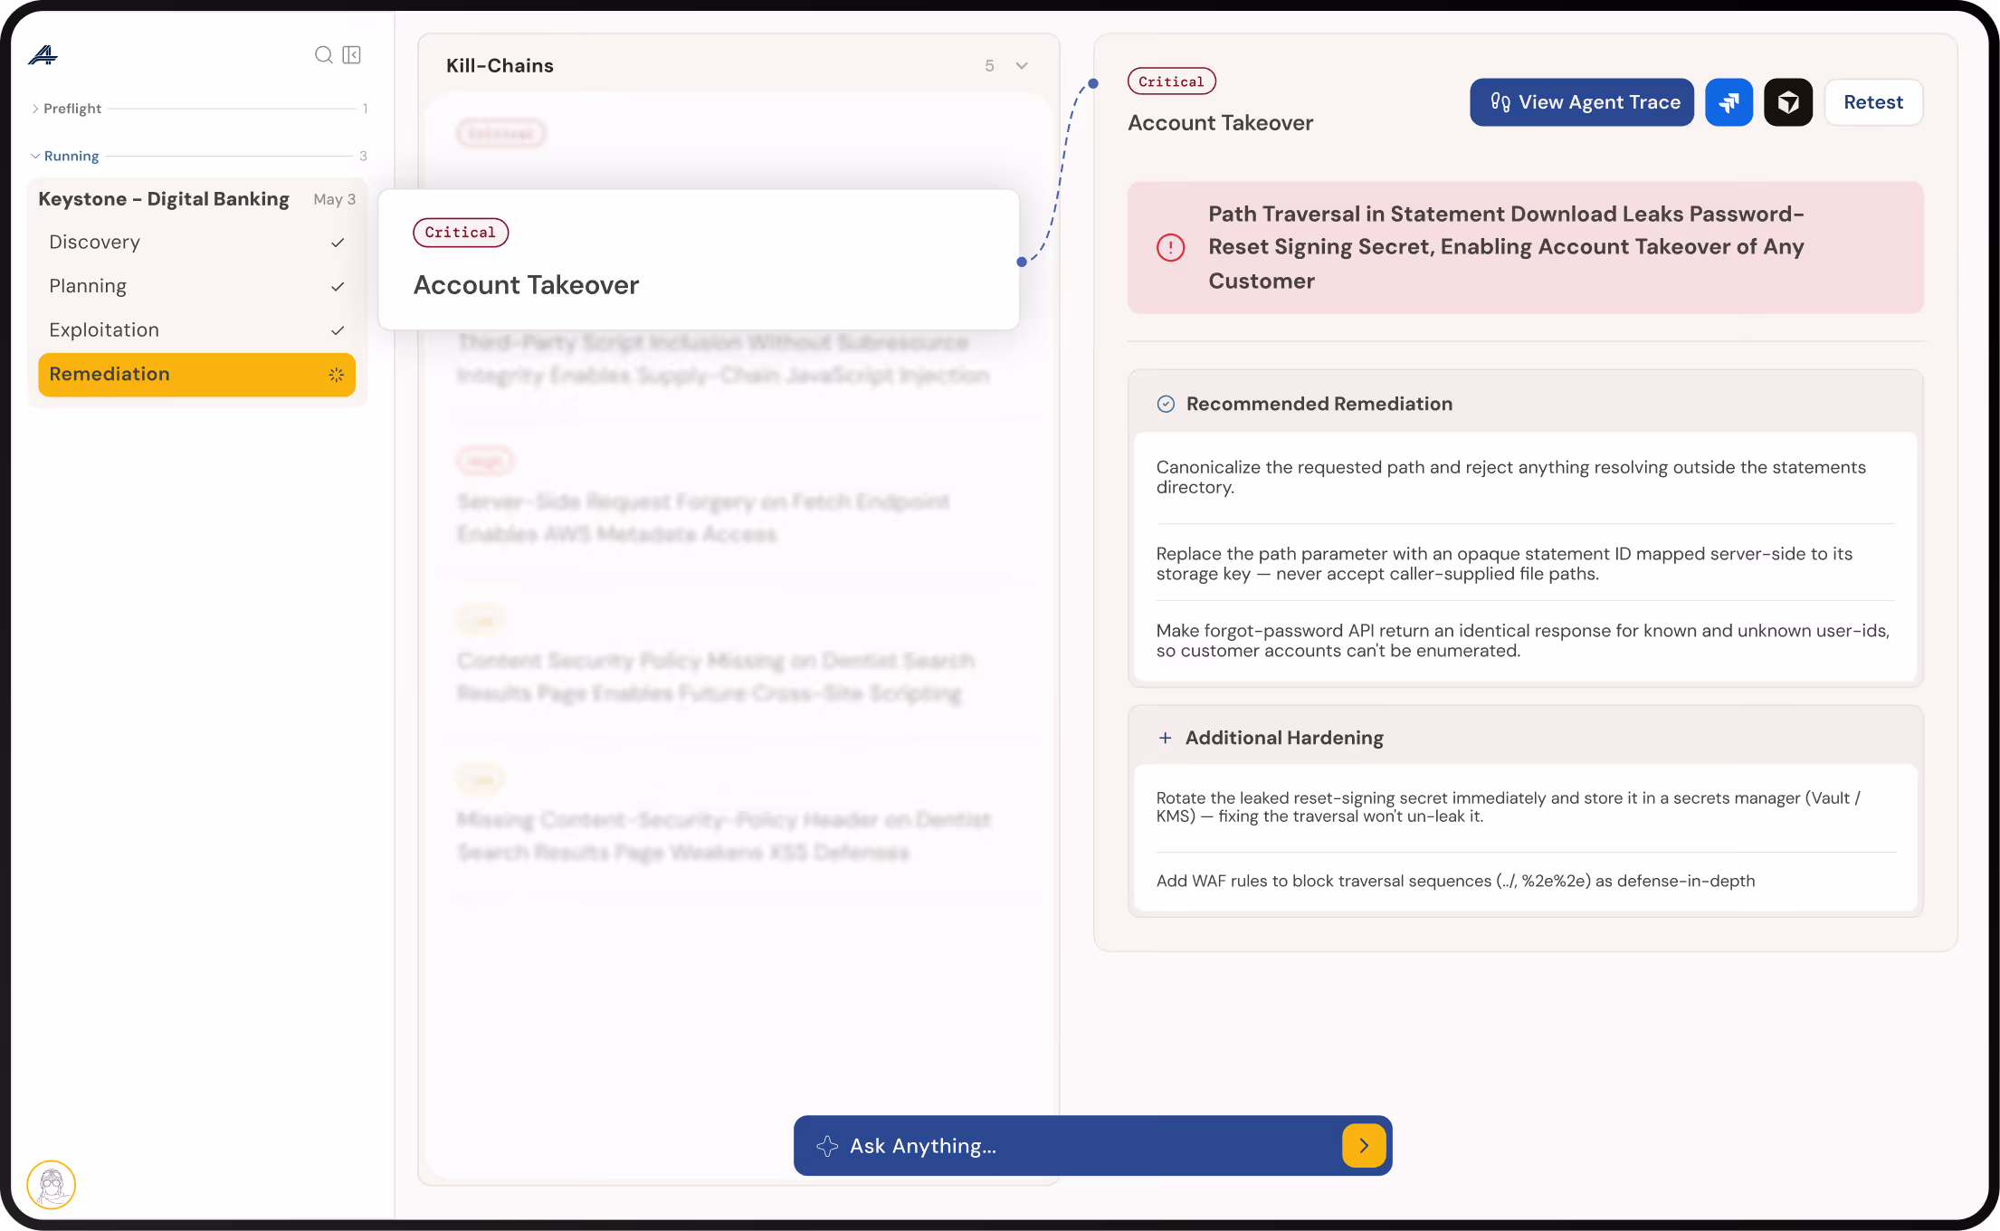Submit with the yellow arrow button
Screen dimensions: 2000x1231
(1364, 1146)
